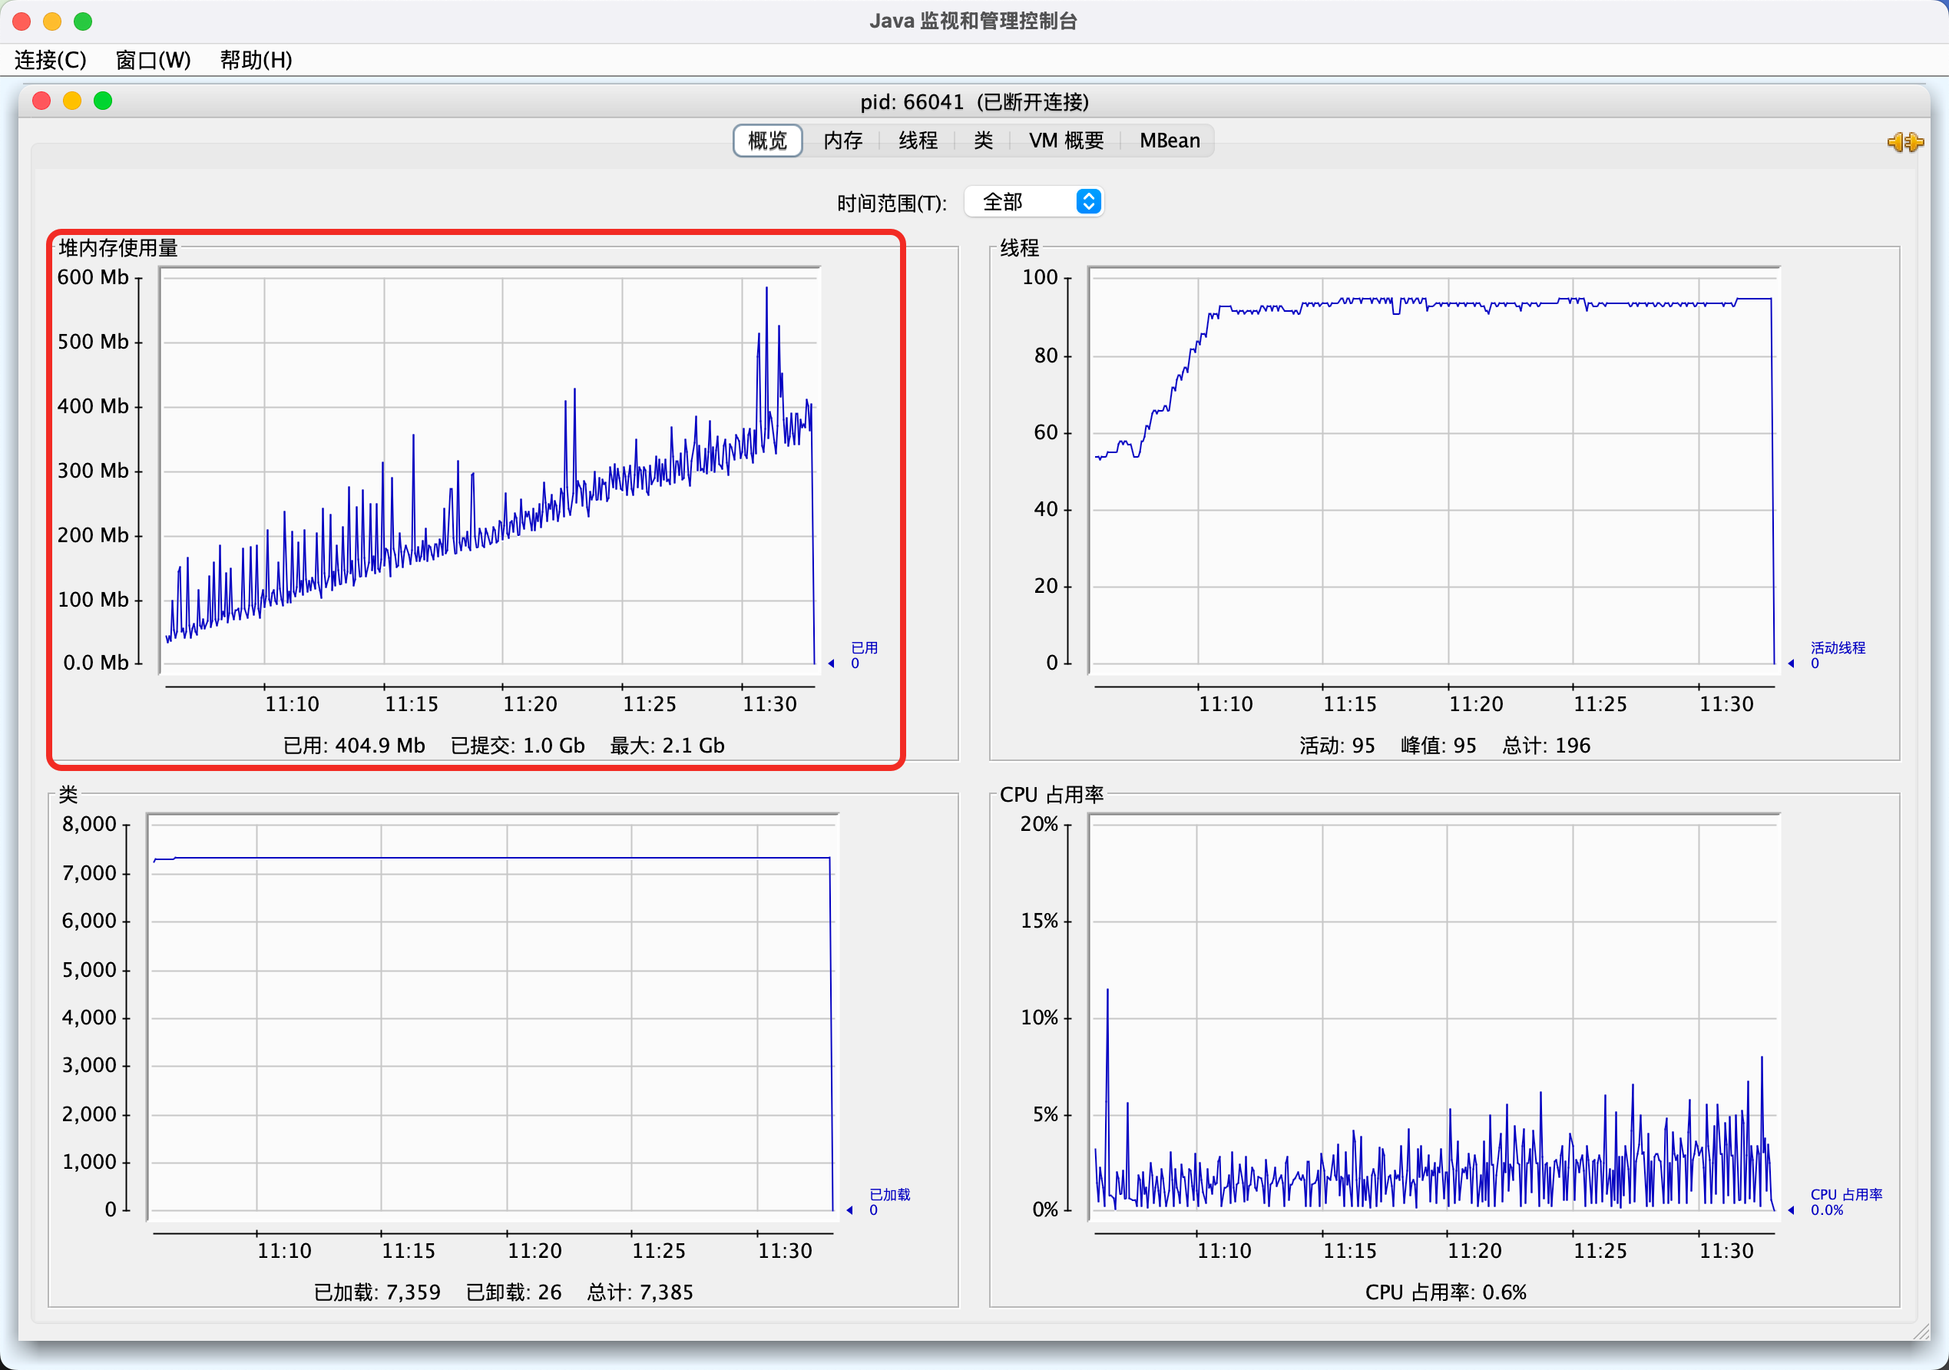1949x1370 pixels.
Task: Switch to the 内存 tab
Action: coord(842,141)
